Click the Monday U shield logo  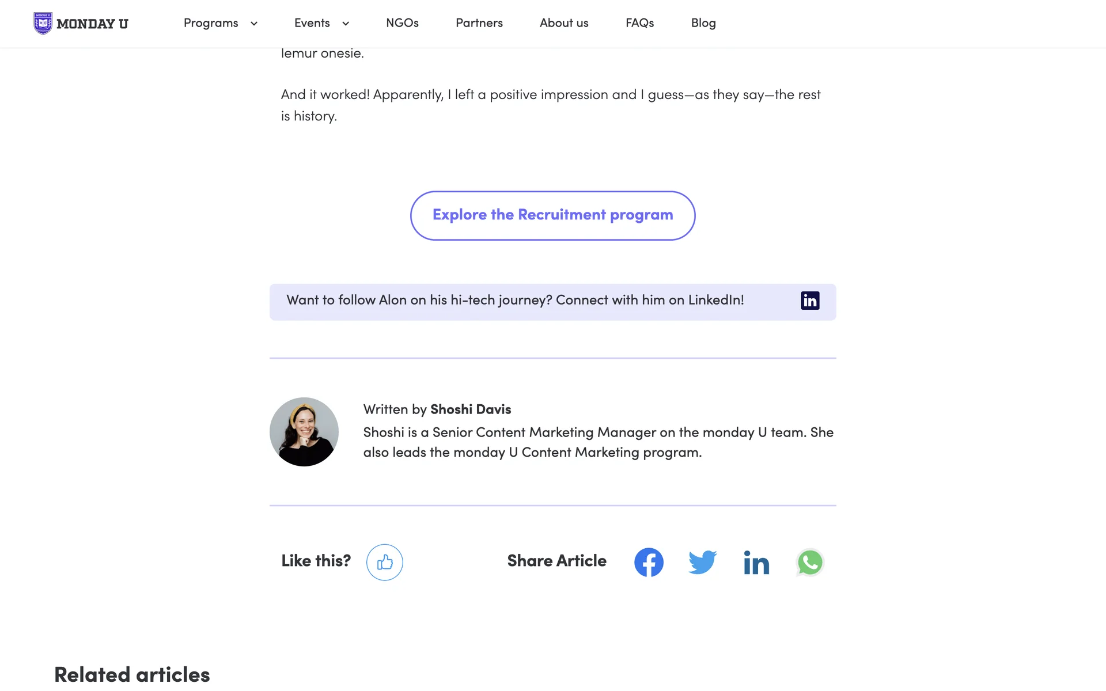43,24
